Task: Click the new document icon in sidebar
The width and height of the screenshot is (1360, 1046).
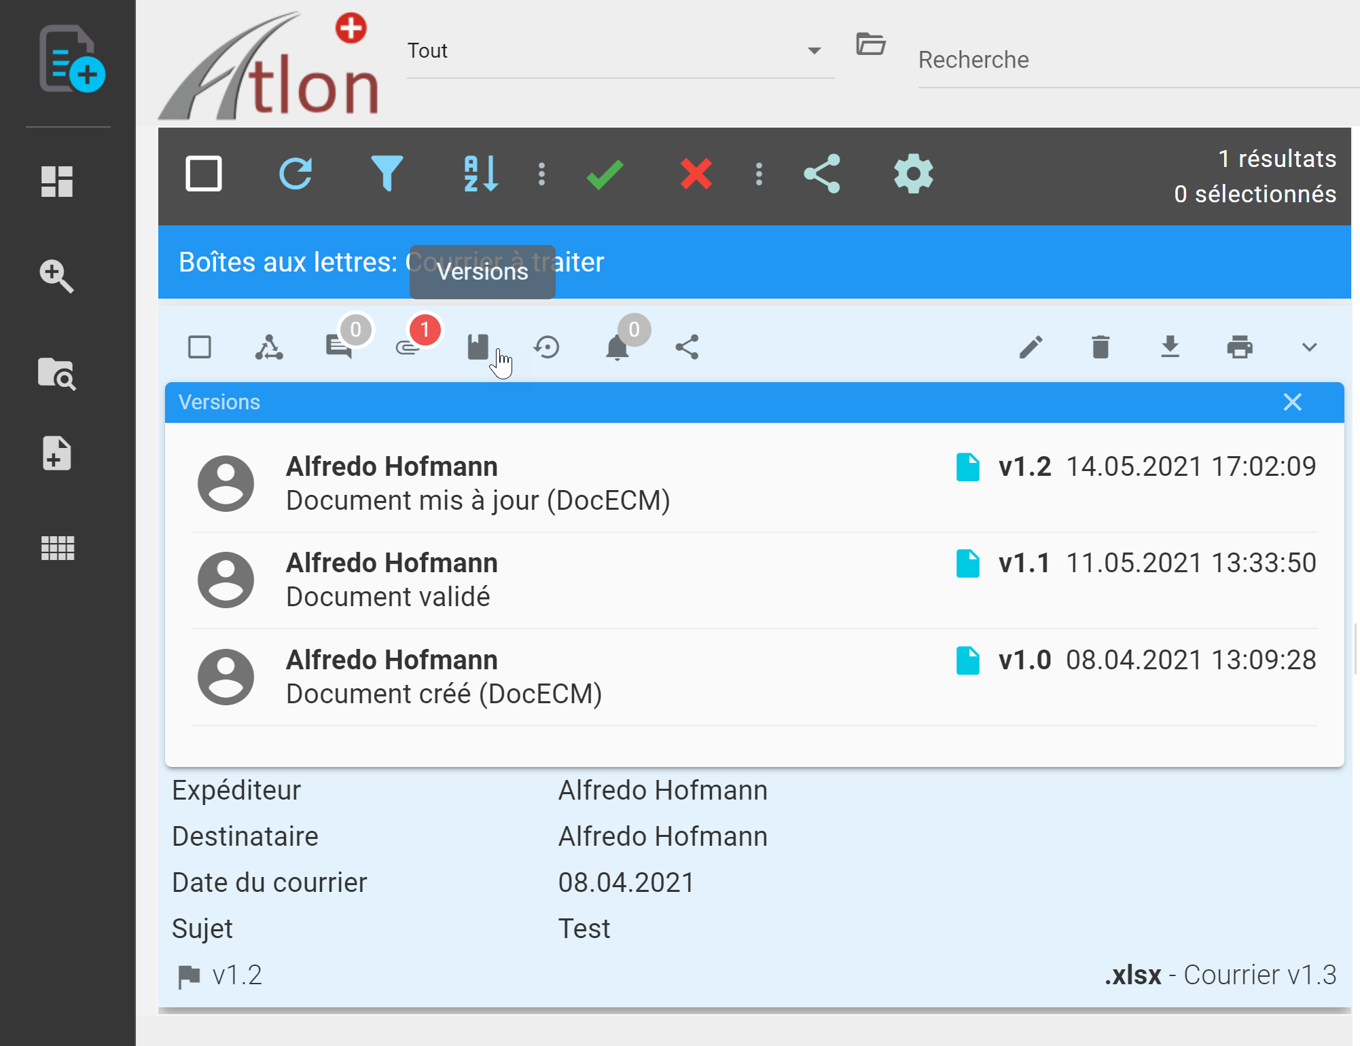Action: pos(71,59)
